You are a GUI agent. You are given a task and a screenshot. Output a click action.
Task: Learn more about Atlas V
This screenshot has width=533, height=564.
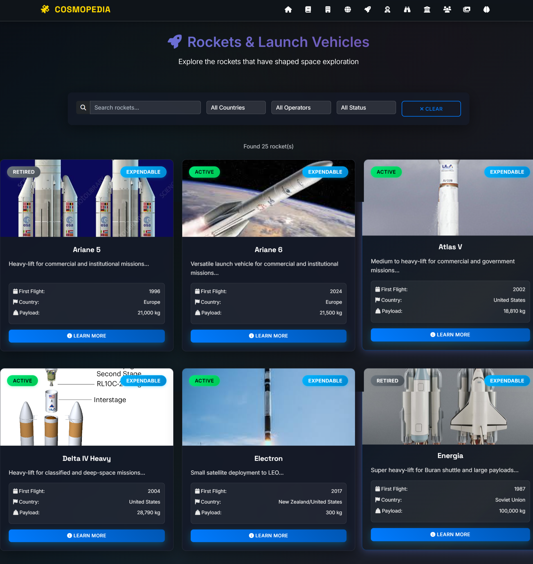(x=450, y=335)
